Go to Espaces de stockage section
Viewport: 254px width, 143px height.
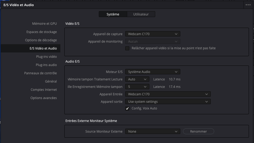click(x=41, y=32)
